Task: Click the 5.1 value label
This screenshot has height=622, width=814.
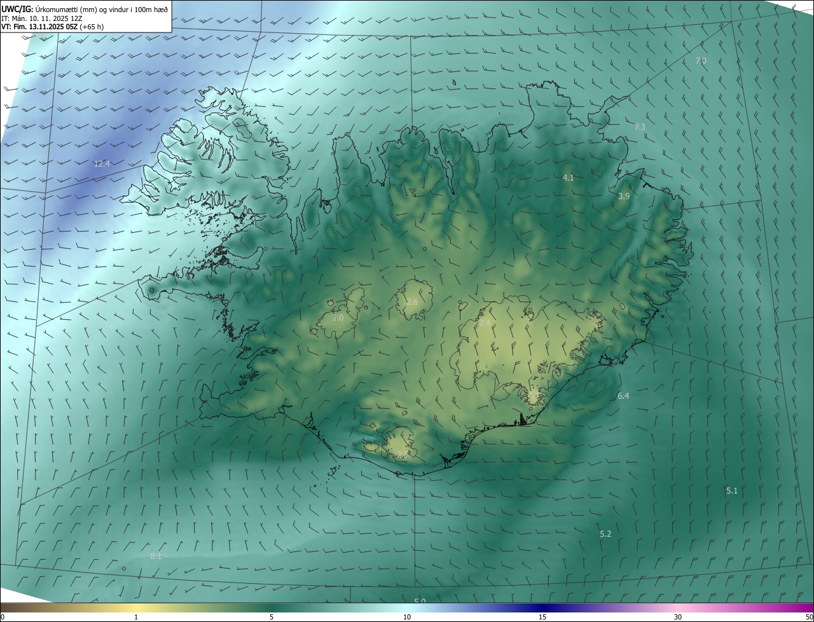Action: coord(732,491)
